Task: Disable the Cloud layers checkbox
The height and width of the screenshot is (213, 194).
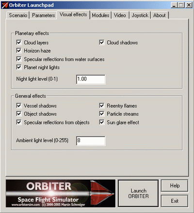Action: click(x=19, y=43)
